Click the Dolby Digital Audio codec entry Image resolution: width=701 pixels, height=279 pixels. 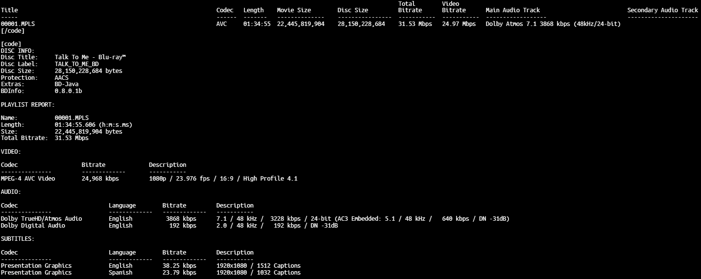click(x=33, y=226)
